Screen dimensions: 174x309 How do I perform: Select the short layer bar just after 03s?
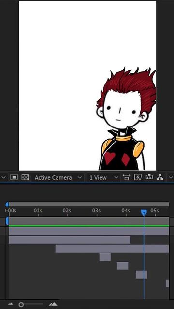(x=105, y=257)
